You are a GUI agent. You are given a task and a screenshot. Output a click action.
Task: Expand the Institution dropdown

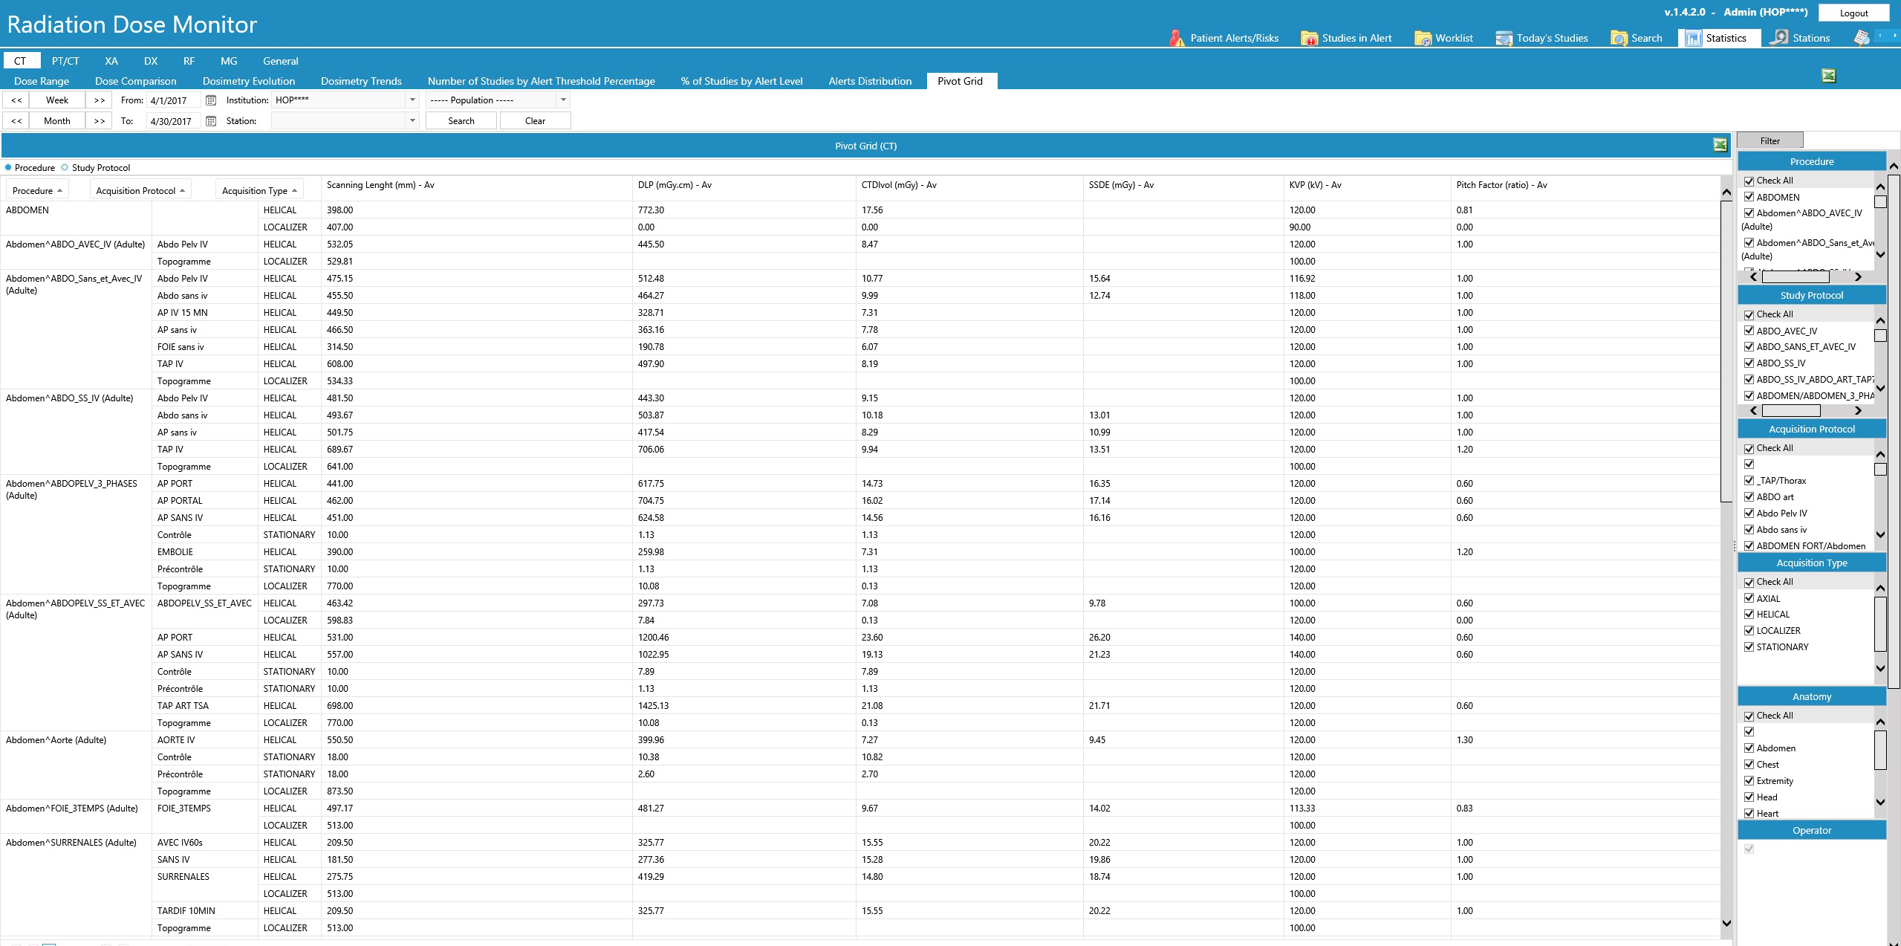point(412,100)
